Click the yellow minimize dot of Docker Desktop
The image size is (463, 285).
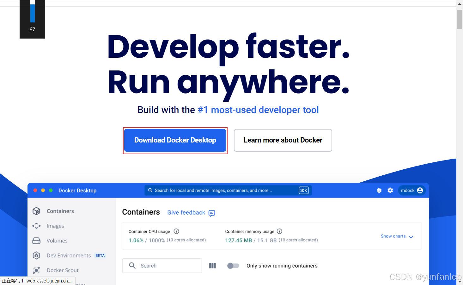(x=43, y=191)
